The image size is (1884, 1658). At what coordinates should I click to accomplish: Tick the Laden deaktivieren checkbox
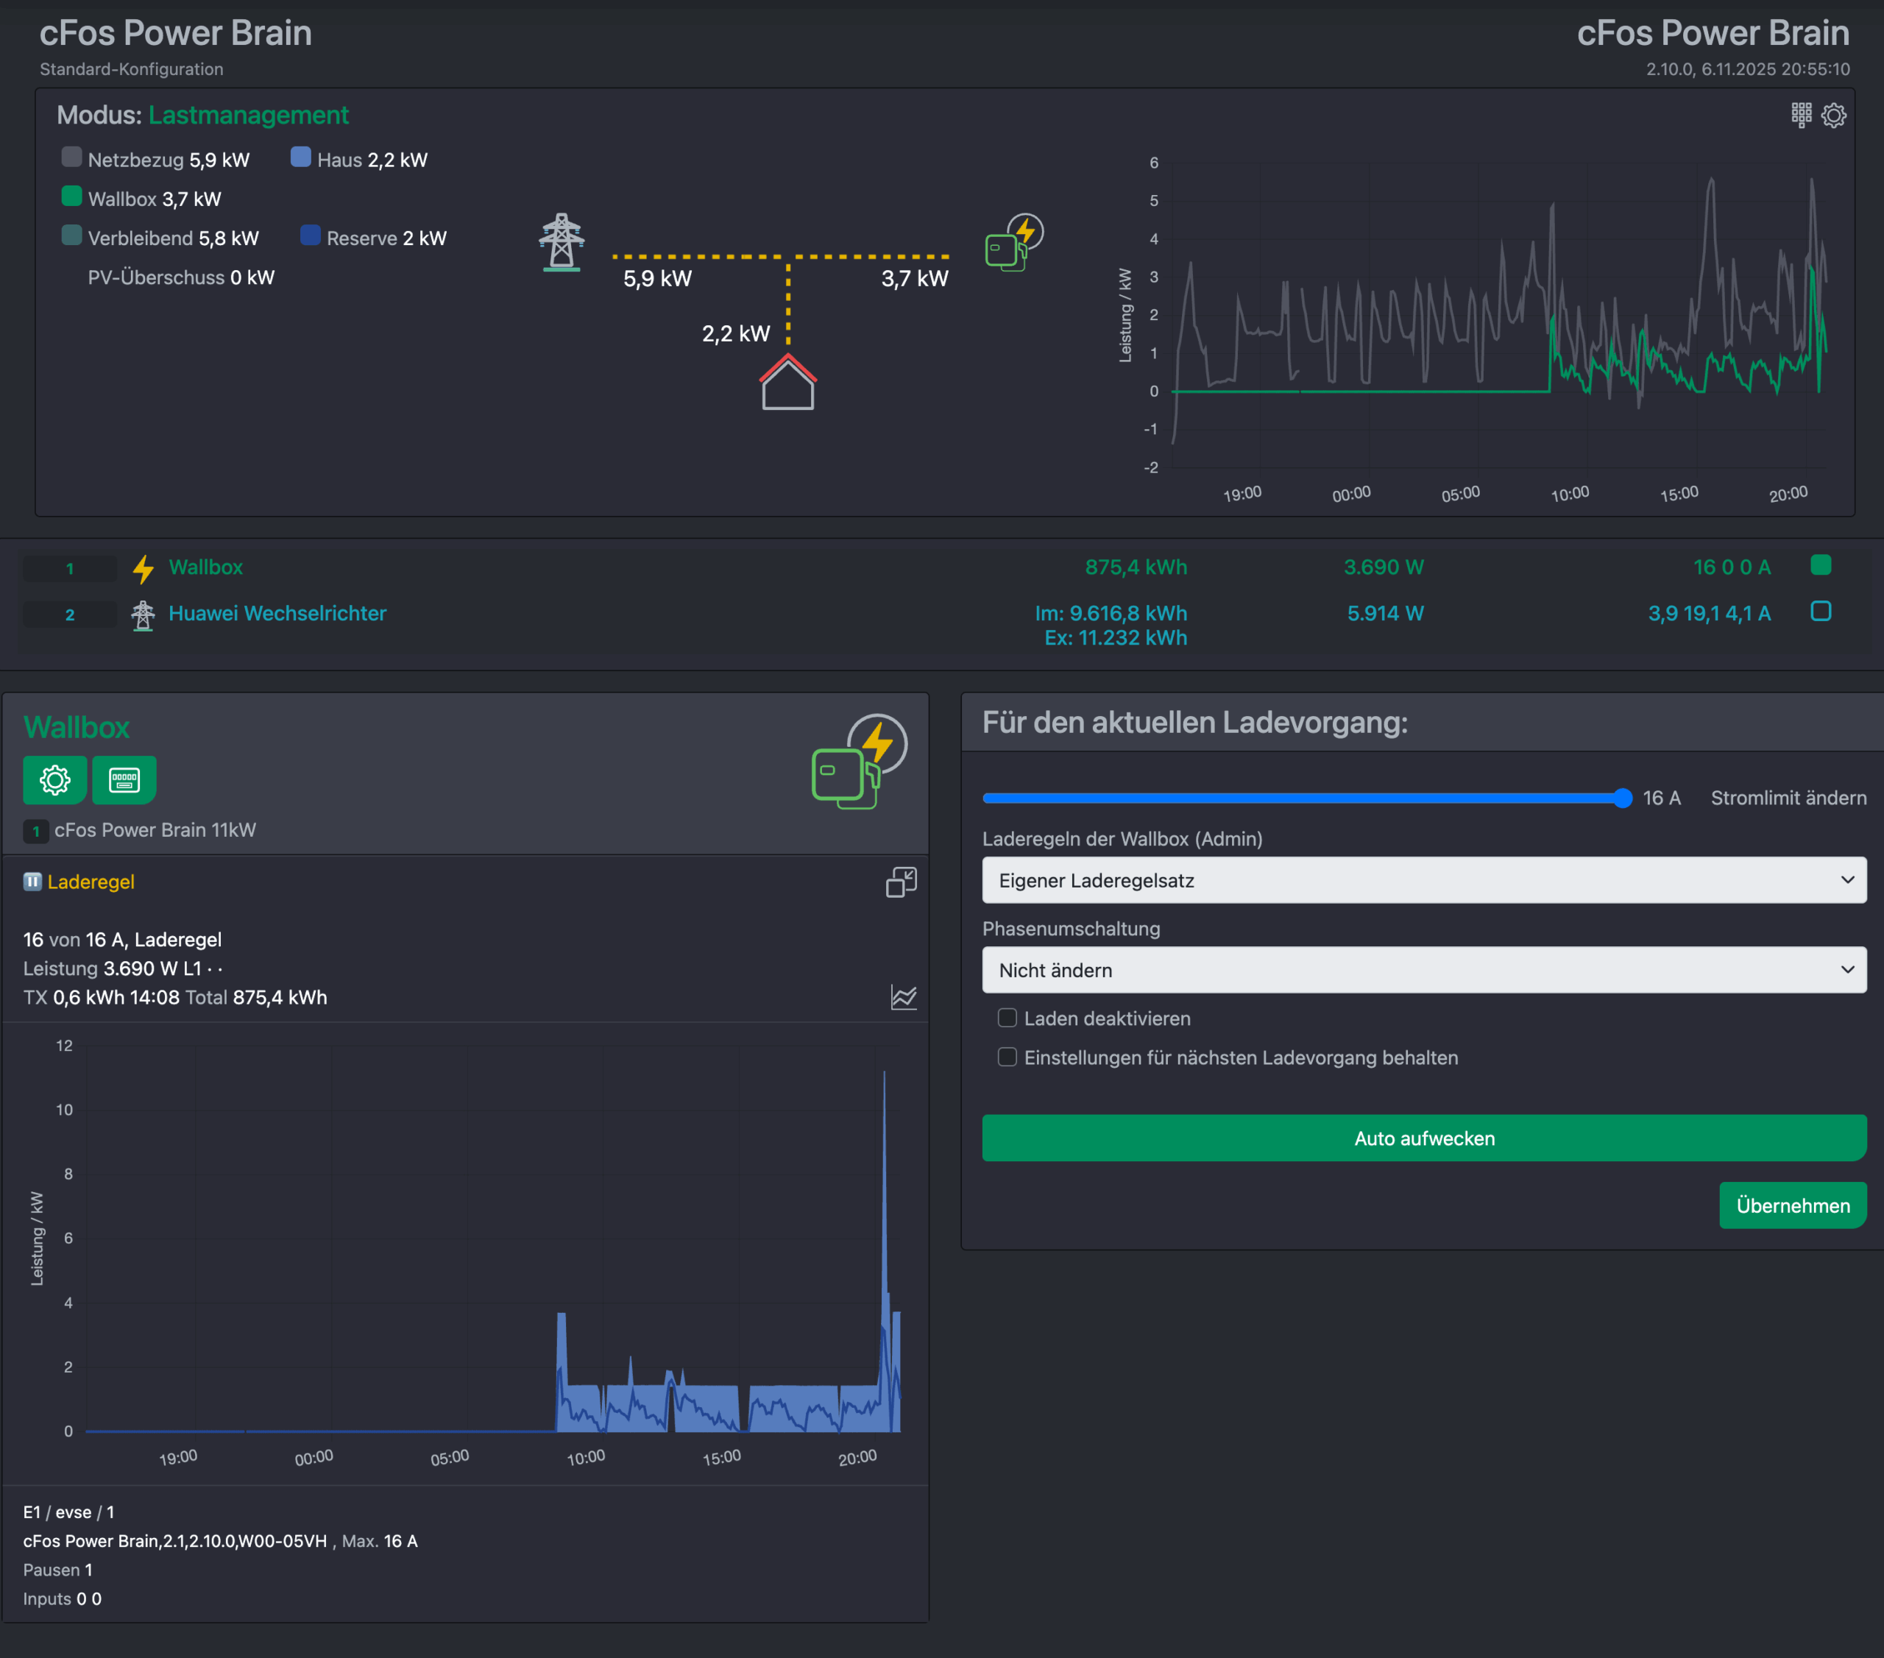1007,1018
